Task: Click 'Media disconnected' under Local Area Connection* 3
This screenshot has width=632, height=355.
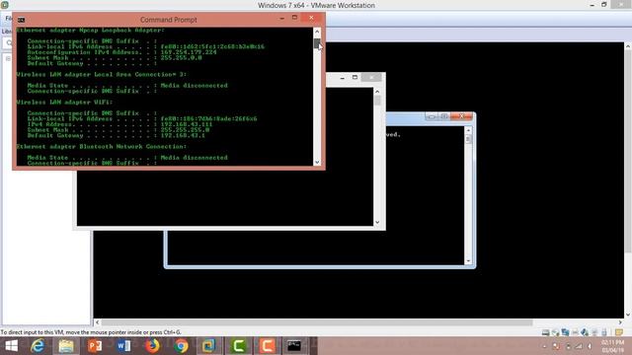Action: click(194, 86)
